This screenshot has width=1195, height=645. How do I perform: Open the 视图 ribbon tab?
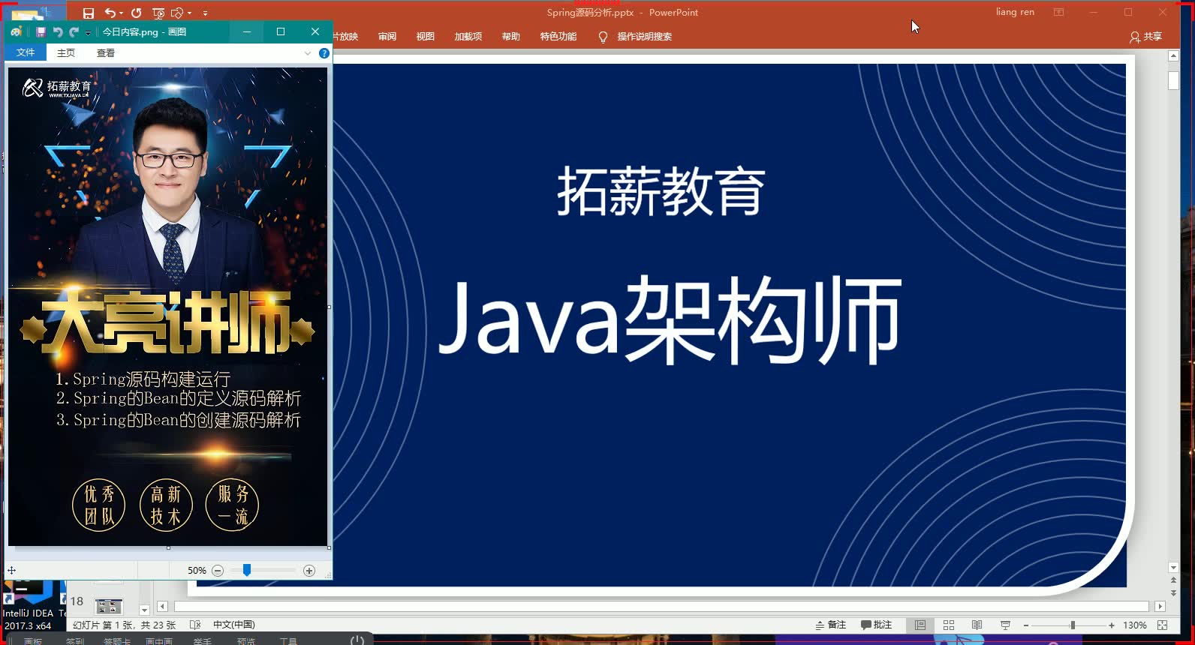pyautogui.click(x=426, y=36)
